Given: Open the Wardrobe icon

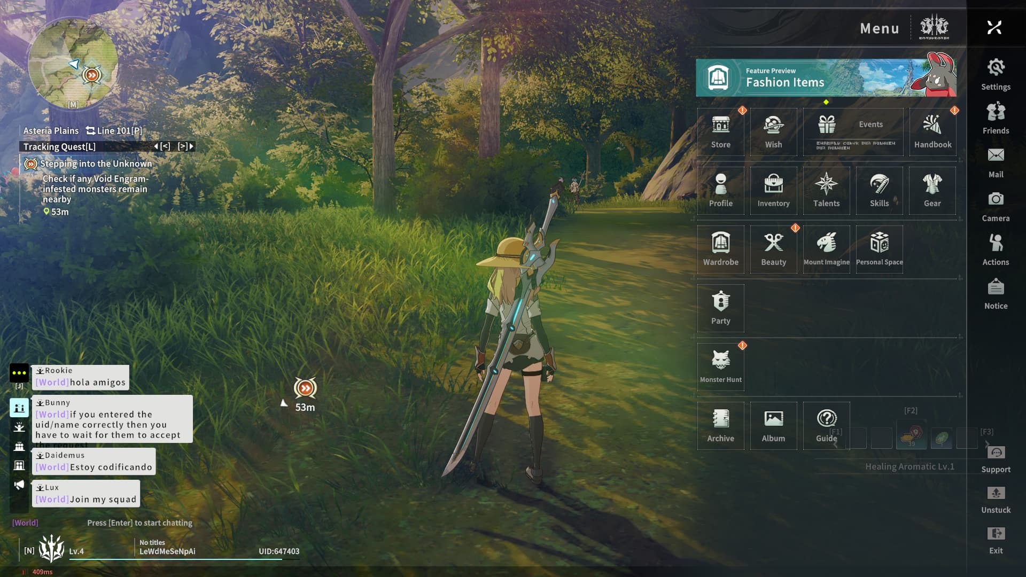Looking at the screenshot, I should [x=720, y=249].
